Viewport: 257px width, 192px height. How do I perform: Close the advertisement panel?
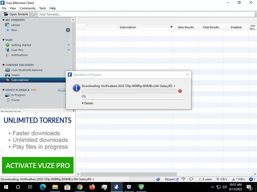[74, 111]
